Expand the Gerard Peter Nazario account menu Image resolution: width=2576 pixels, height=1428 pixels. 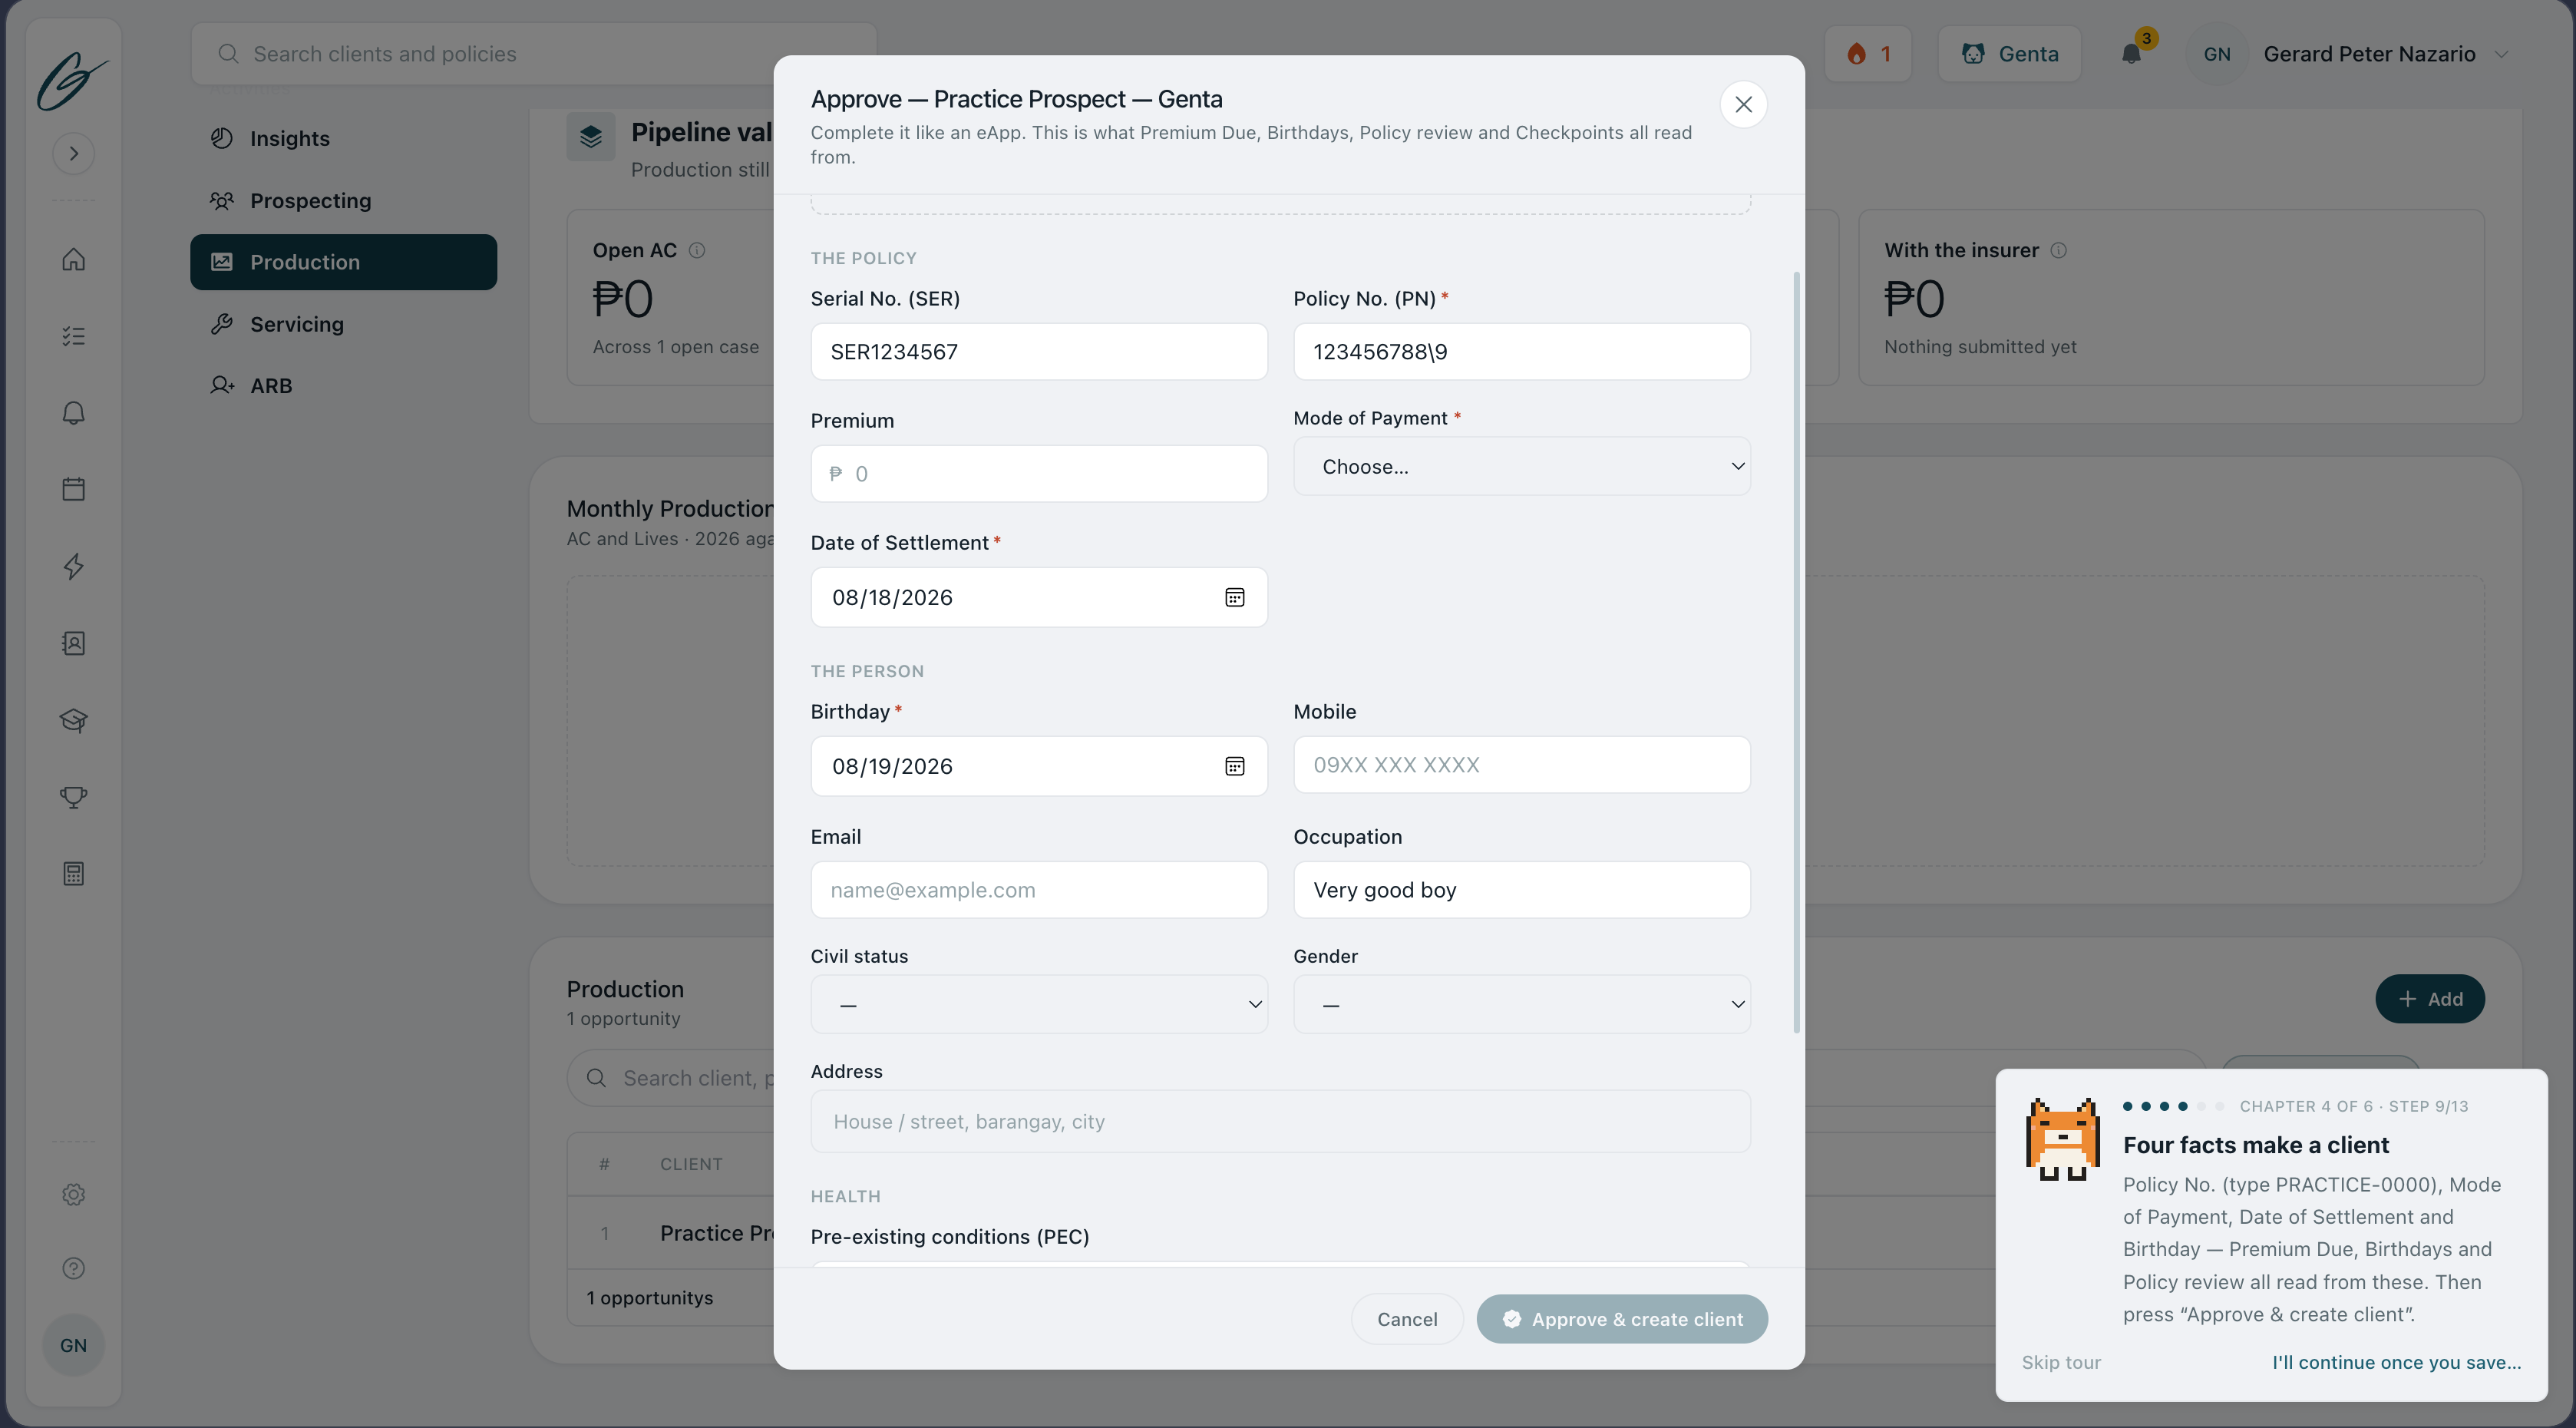(2387, 54)
